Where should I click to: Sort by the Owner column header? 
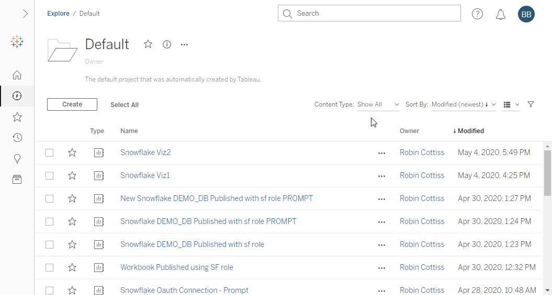409,131
